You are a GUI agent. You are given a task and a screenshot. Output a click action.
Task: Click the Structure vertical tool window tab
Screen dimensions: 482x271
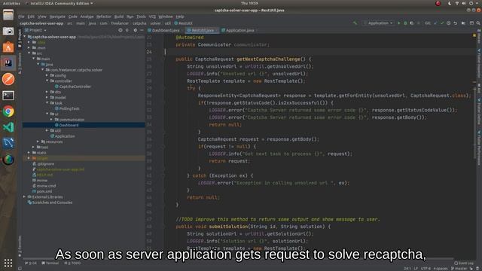[x=20, y=63]
